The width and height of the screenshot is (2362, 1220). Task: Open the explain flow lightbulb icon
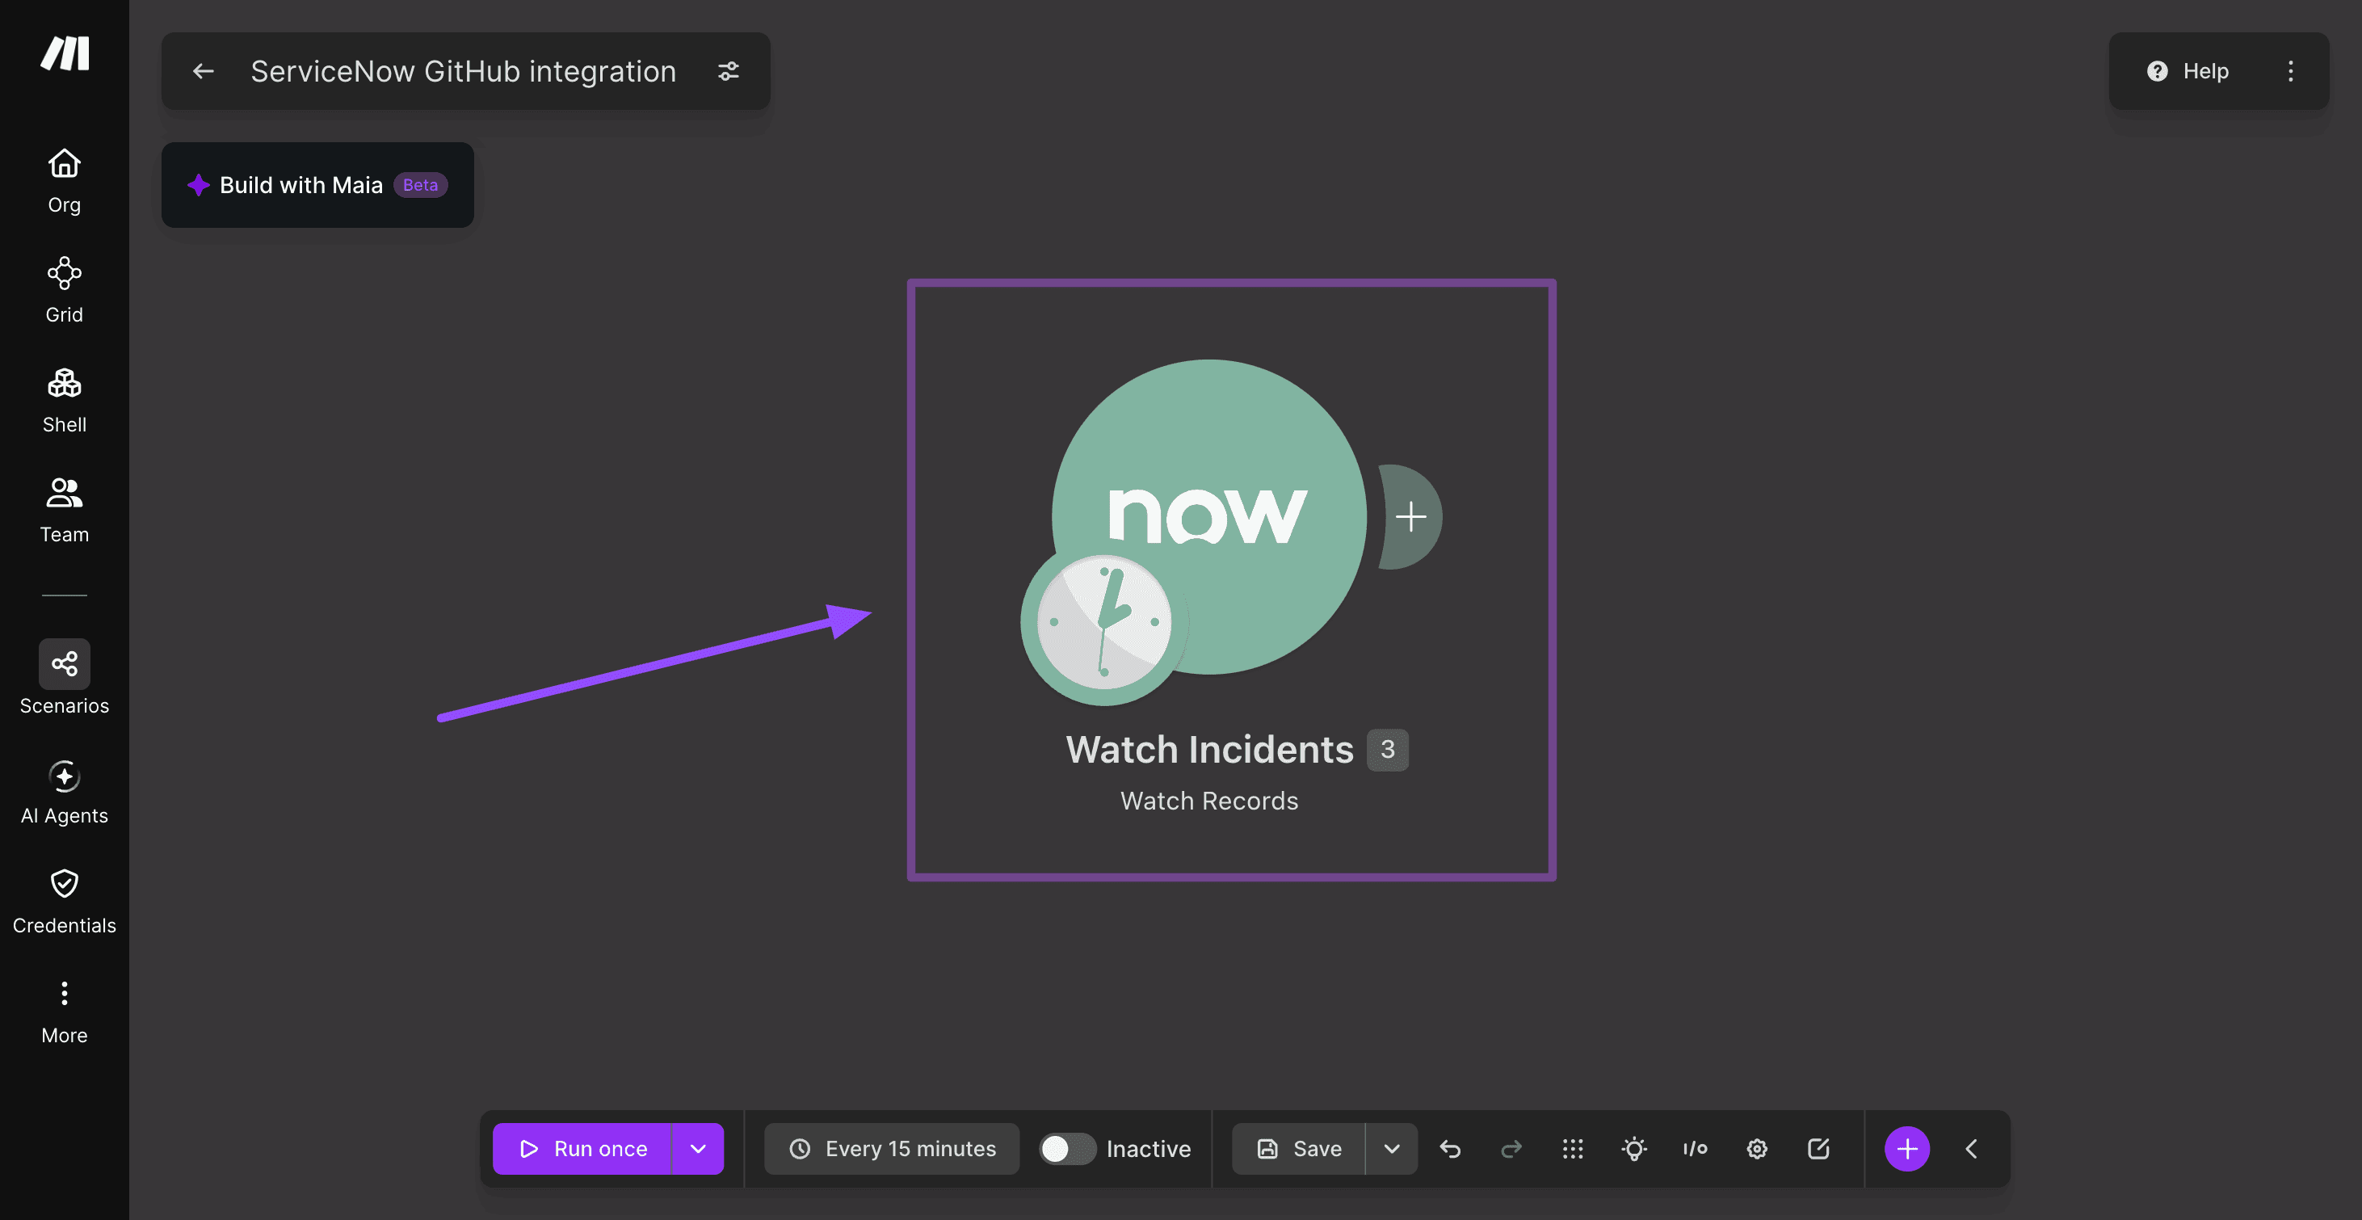click(1634, 1148)
